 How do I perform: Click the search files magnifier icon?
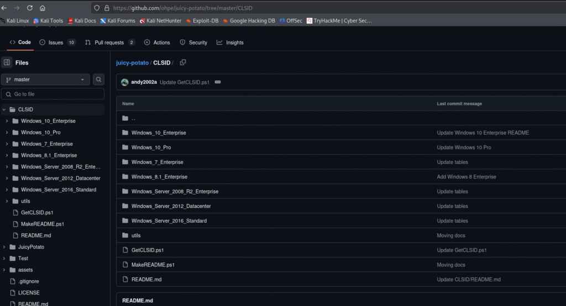[x=98, y=79]
